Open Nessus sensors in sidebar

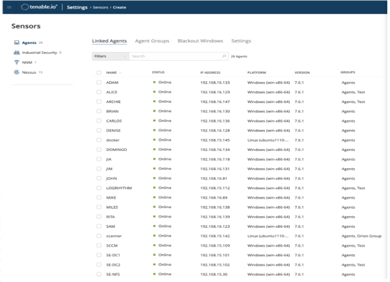[x=29, y=72]
